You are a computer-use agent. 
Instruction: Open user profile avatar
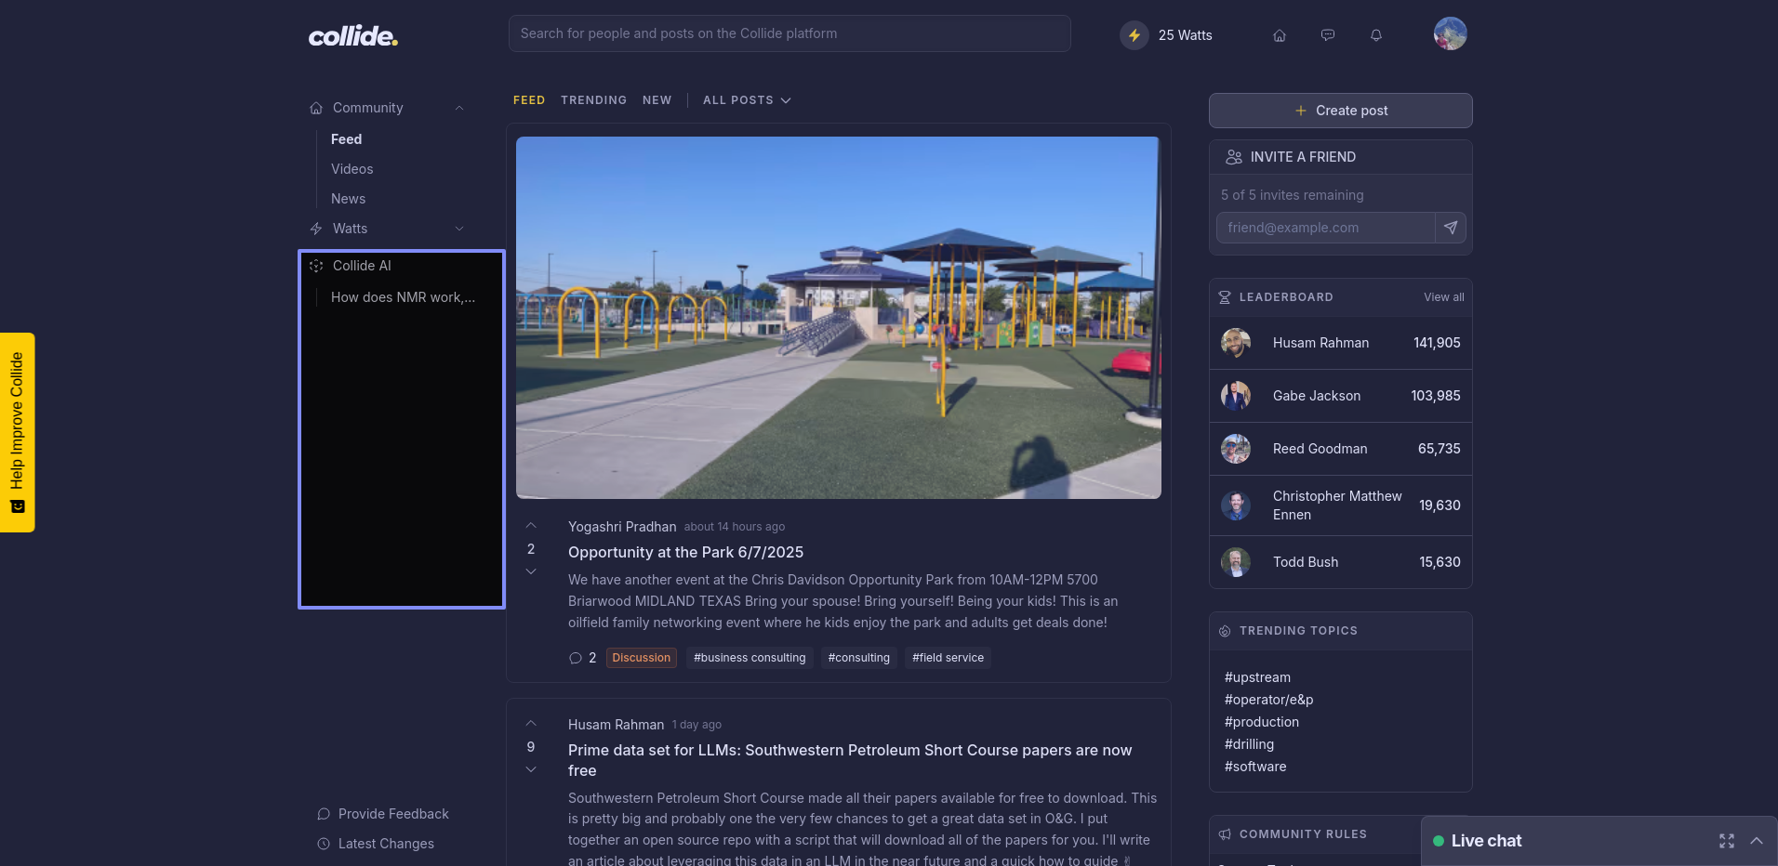[1450, 34]
